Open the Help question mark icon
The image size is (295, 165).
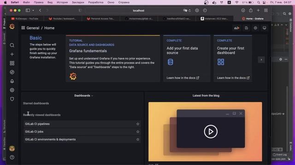pos(12,157)
